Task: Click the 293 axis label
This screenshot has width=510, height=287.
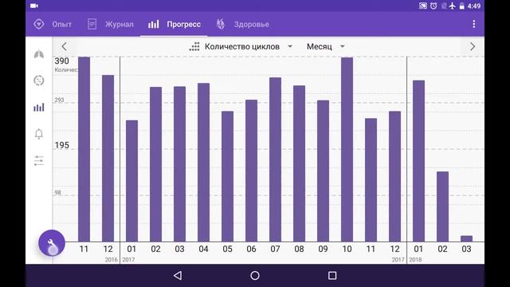Action: [59, 100]
